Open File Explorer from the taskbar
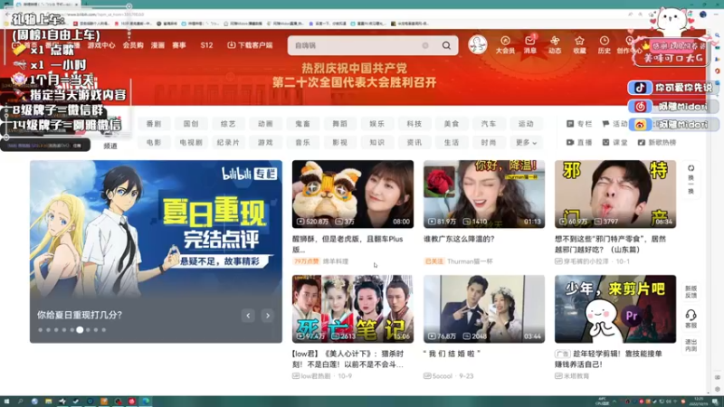 48,402
